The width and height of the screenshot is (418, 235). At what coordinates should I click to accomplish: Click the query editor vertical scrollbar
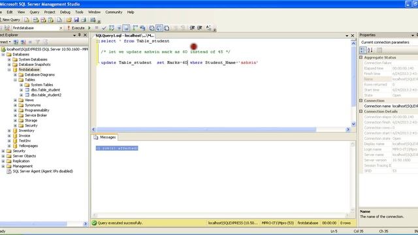pos(353,76)
